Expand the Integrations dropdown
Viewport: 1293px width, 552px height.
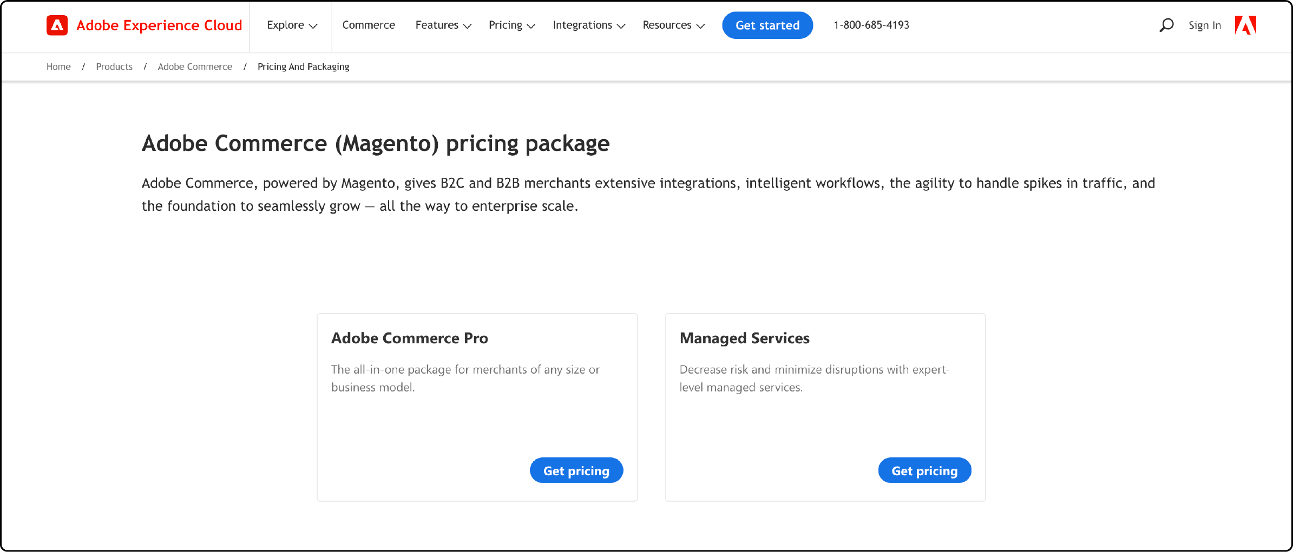click(589, 25)
